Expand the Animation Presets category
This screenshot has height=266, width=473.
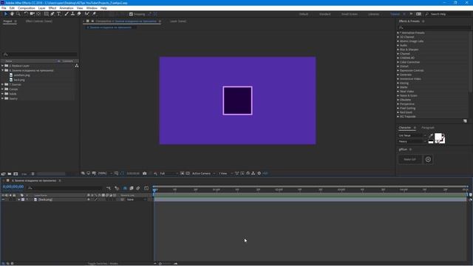pos(398,33)
